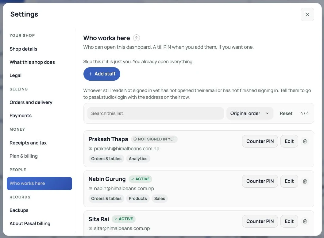Click Nabin Gurung's Active status badge
This screenshot has height=238, width=324.
click(x=140, y=179)
